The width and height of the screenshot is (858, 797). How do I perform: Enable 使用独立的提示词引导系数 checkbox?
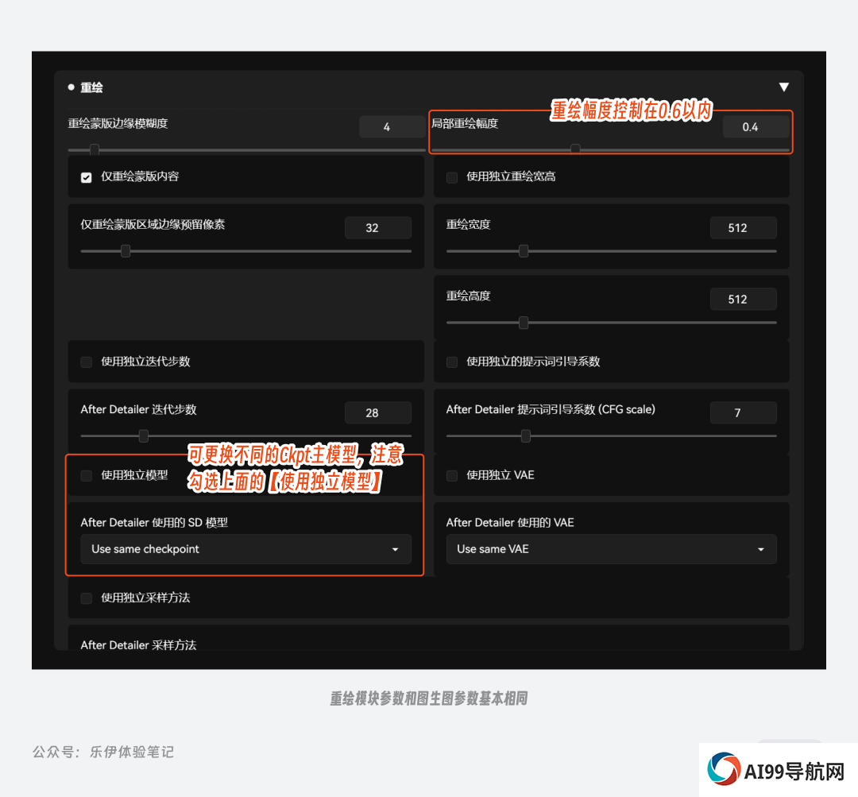pos(452,362)
